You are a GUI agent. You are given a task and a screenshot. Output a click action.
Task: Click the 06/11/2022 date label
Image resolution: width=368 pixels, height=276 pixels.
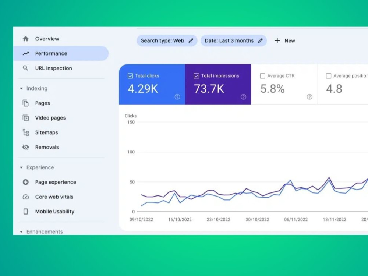pos(296,220)
